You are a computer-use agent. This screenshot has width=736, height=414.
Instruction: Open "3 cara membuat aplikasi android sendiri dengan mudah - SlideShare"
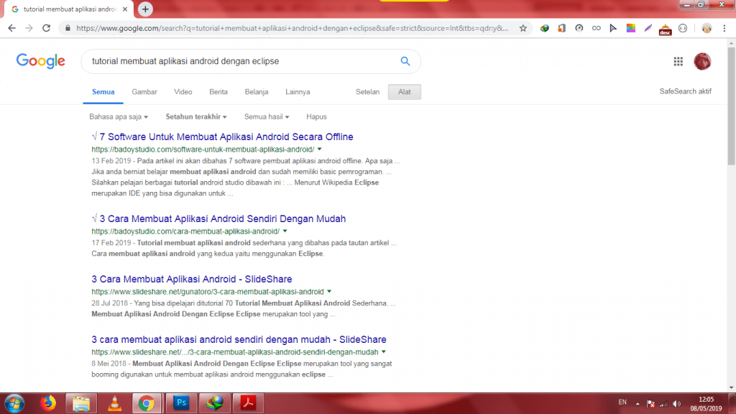pyautogui.click(x=239, y=339)
